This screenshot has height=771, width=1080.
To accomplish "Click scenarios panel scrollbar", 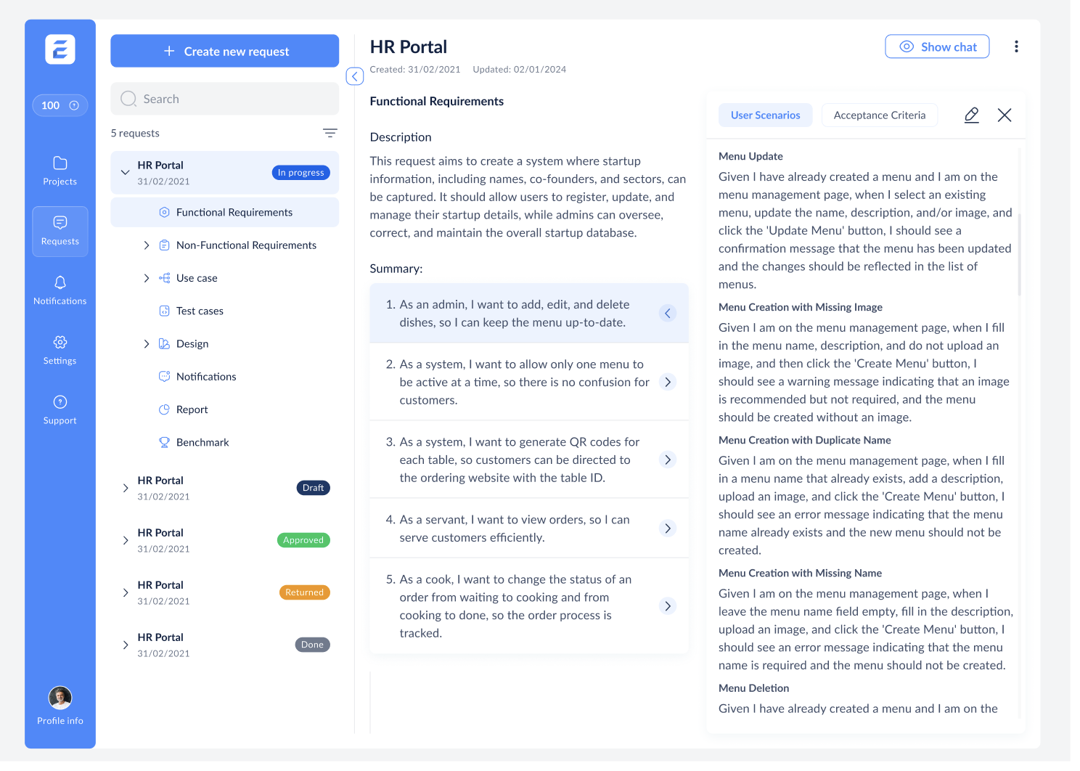I will click(x=1019, y=254).
